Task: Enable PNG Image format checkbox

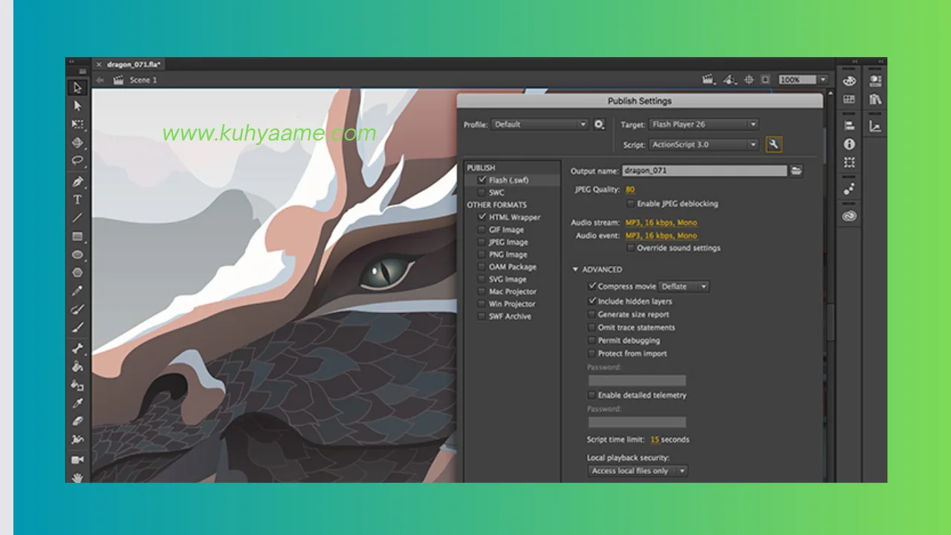Action: (482, 254)
